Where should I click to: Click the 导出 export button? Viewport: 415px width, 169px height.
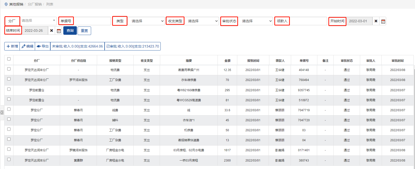[43, 46]
